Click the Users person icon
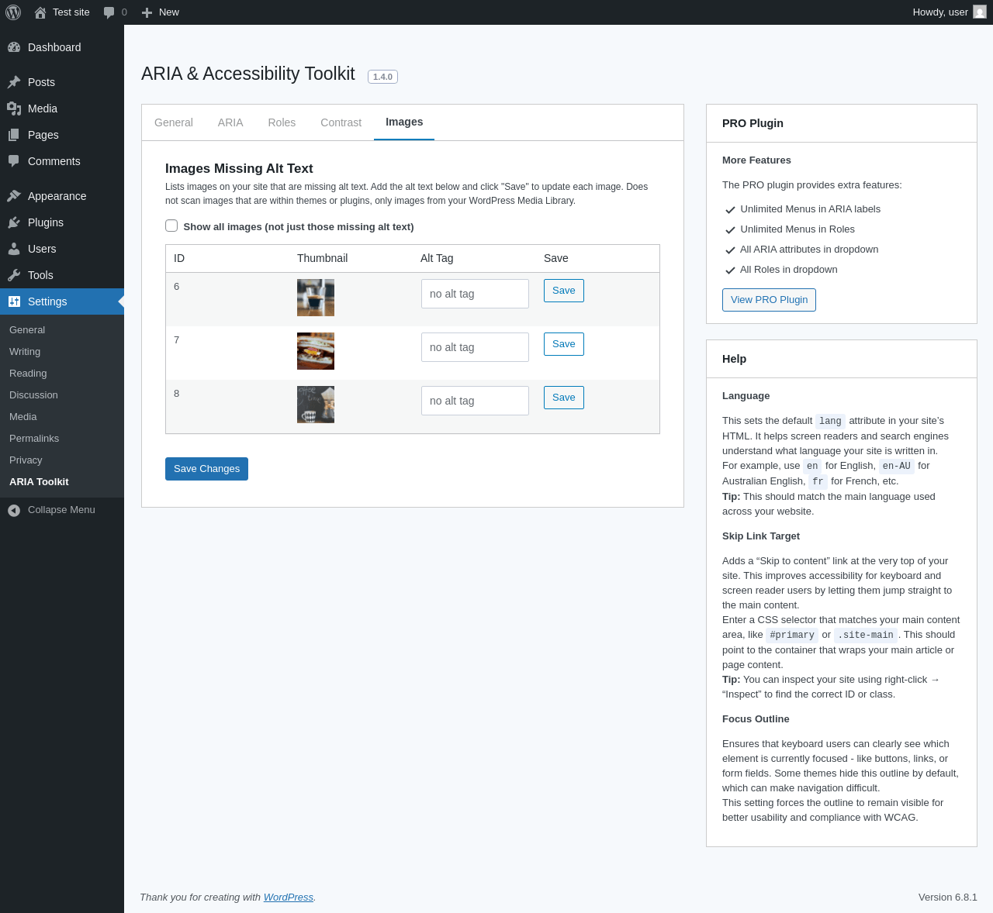 (14, 249)
